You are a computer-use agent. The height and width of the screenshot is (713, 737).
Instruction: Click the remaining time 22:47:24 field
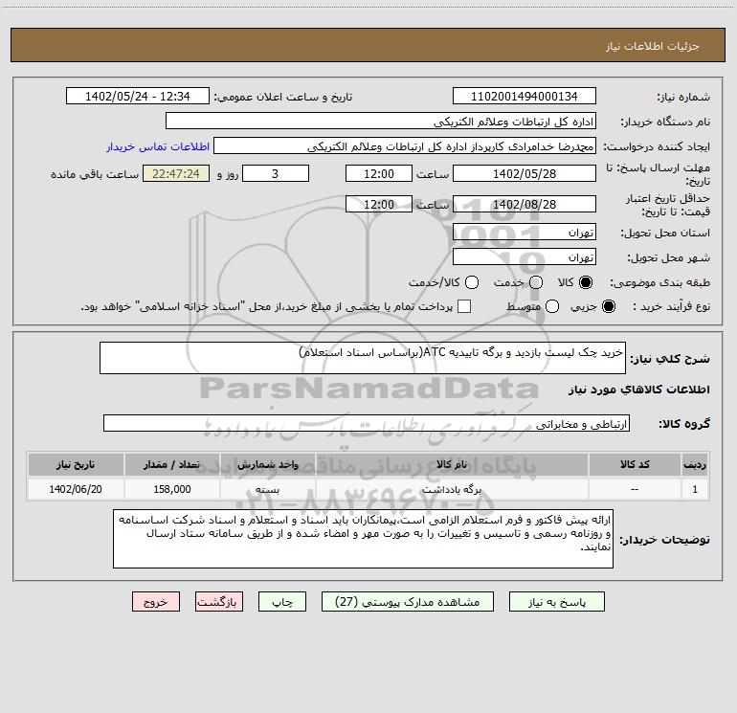click(176, 174)
